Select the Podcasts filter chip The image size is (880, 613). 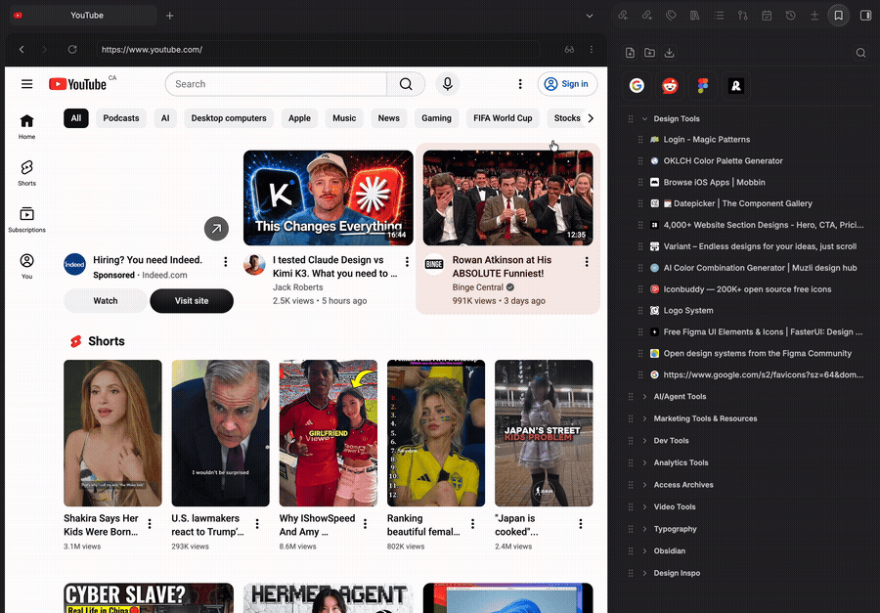point(121,118)
